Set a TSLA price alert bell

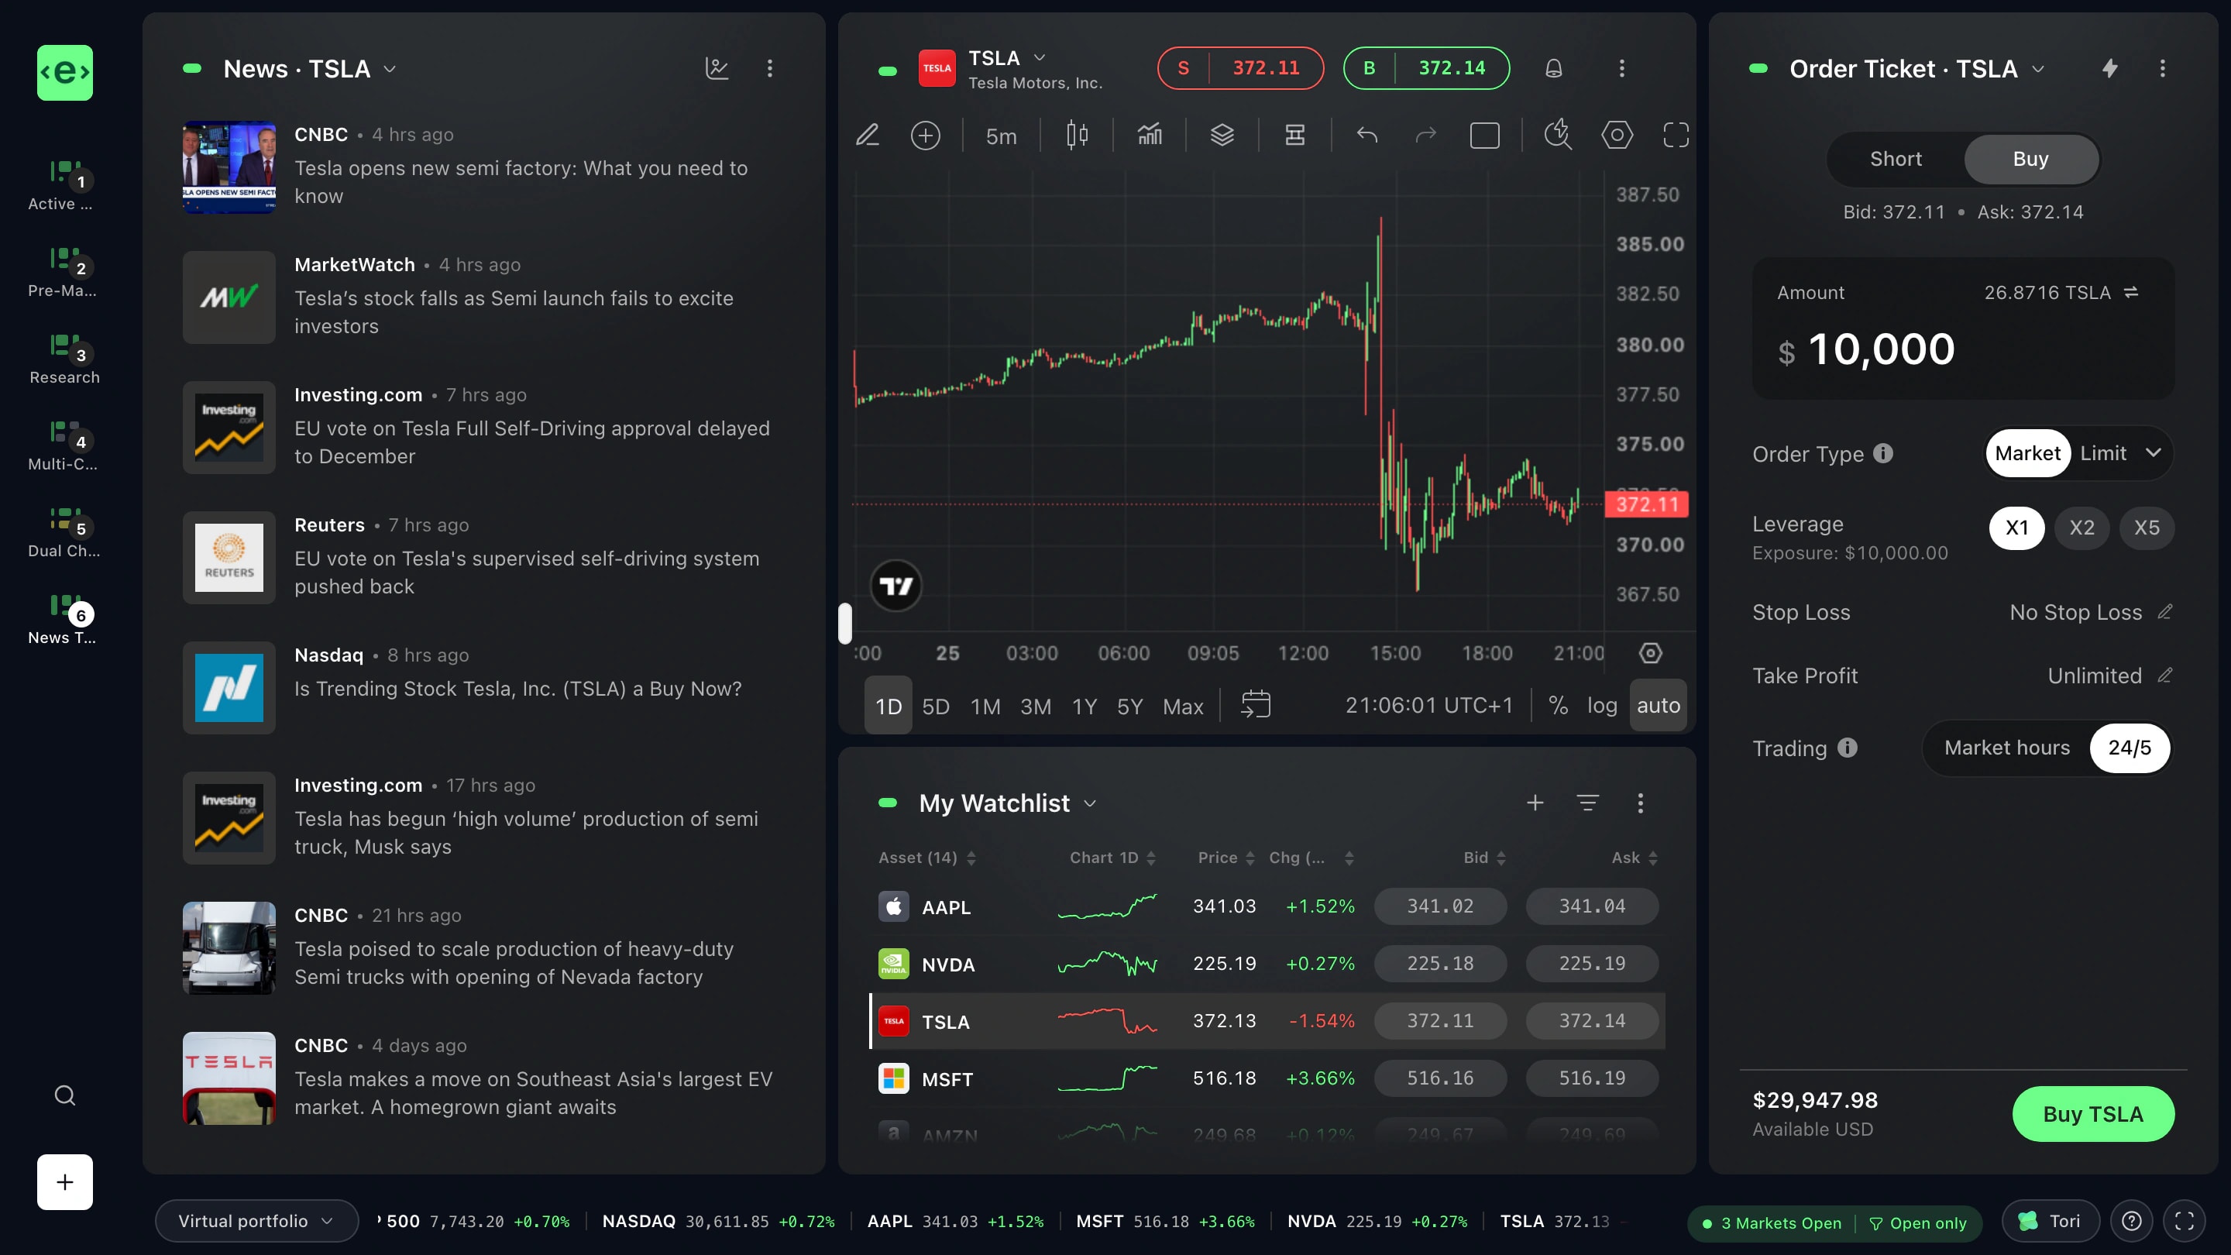click(x=1554, y=68)
